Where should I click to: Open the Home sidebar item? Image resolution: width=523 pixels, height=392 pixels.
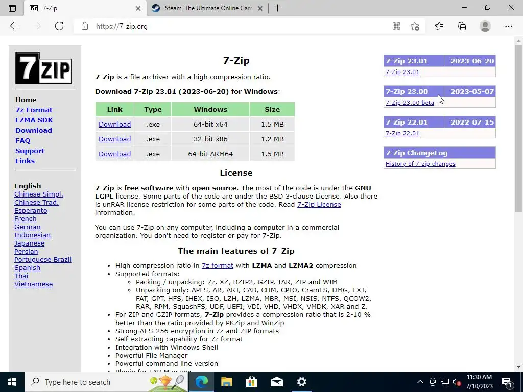point(26,100)
